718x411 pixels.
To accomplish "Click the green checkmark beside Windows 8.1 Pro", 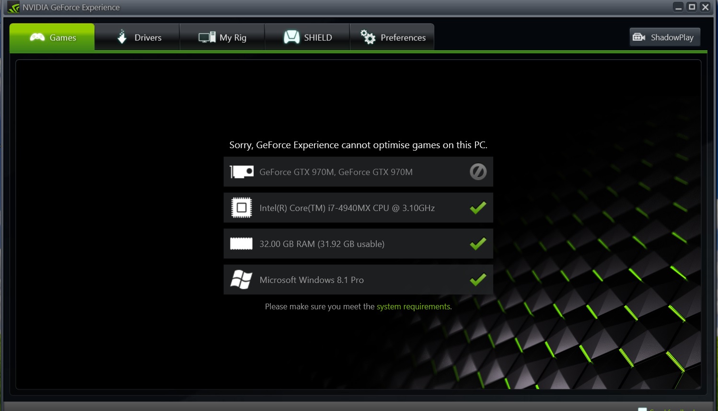I will pos(478,280).
